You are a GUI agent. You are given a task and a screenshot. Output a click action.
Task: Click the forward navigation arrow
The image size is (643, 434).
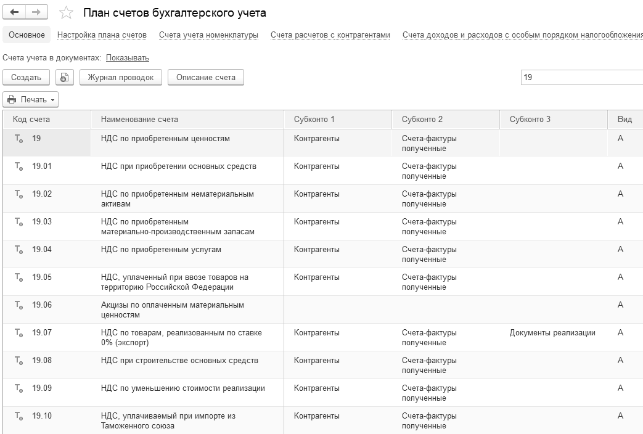(x=37, y=12)
